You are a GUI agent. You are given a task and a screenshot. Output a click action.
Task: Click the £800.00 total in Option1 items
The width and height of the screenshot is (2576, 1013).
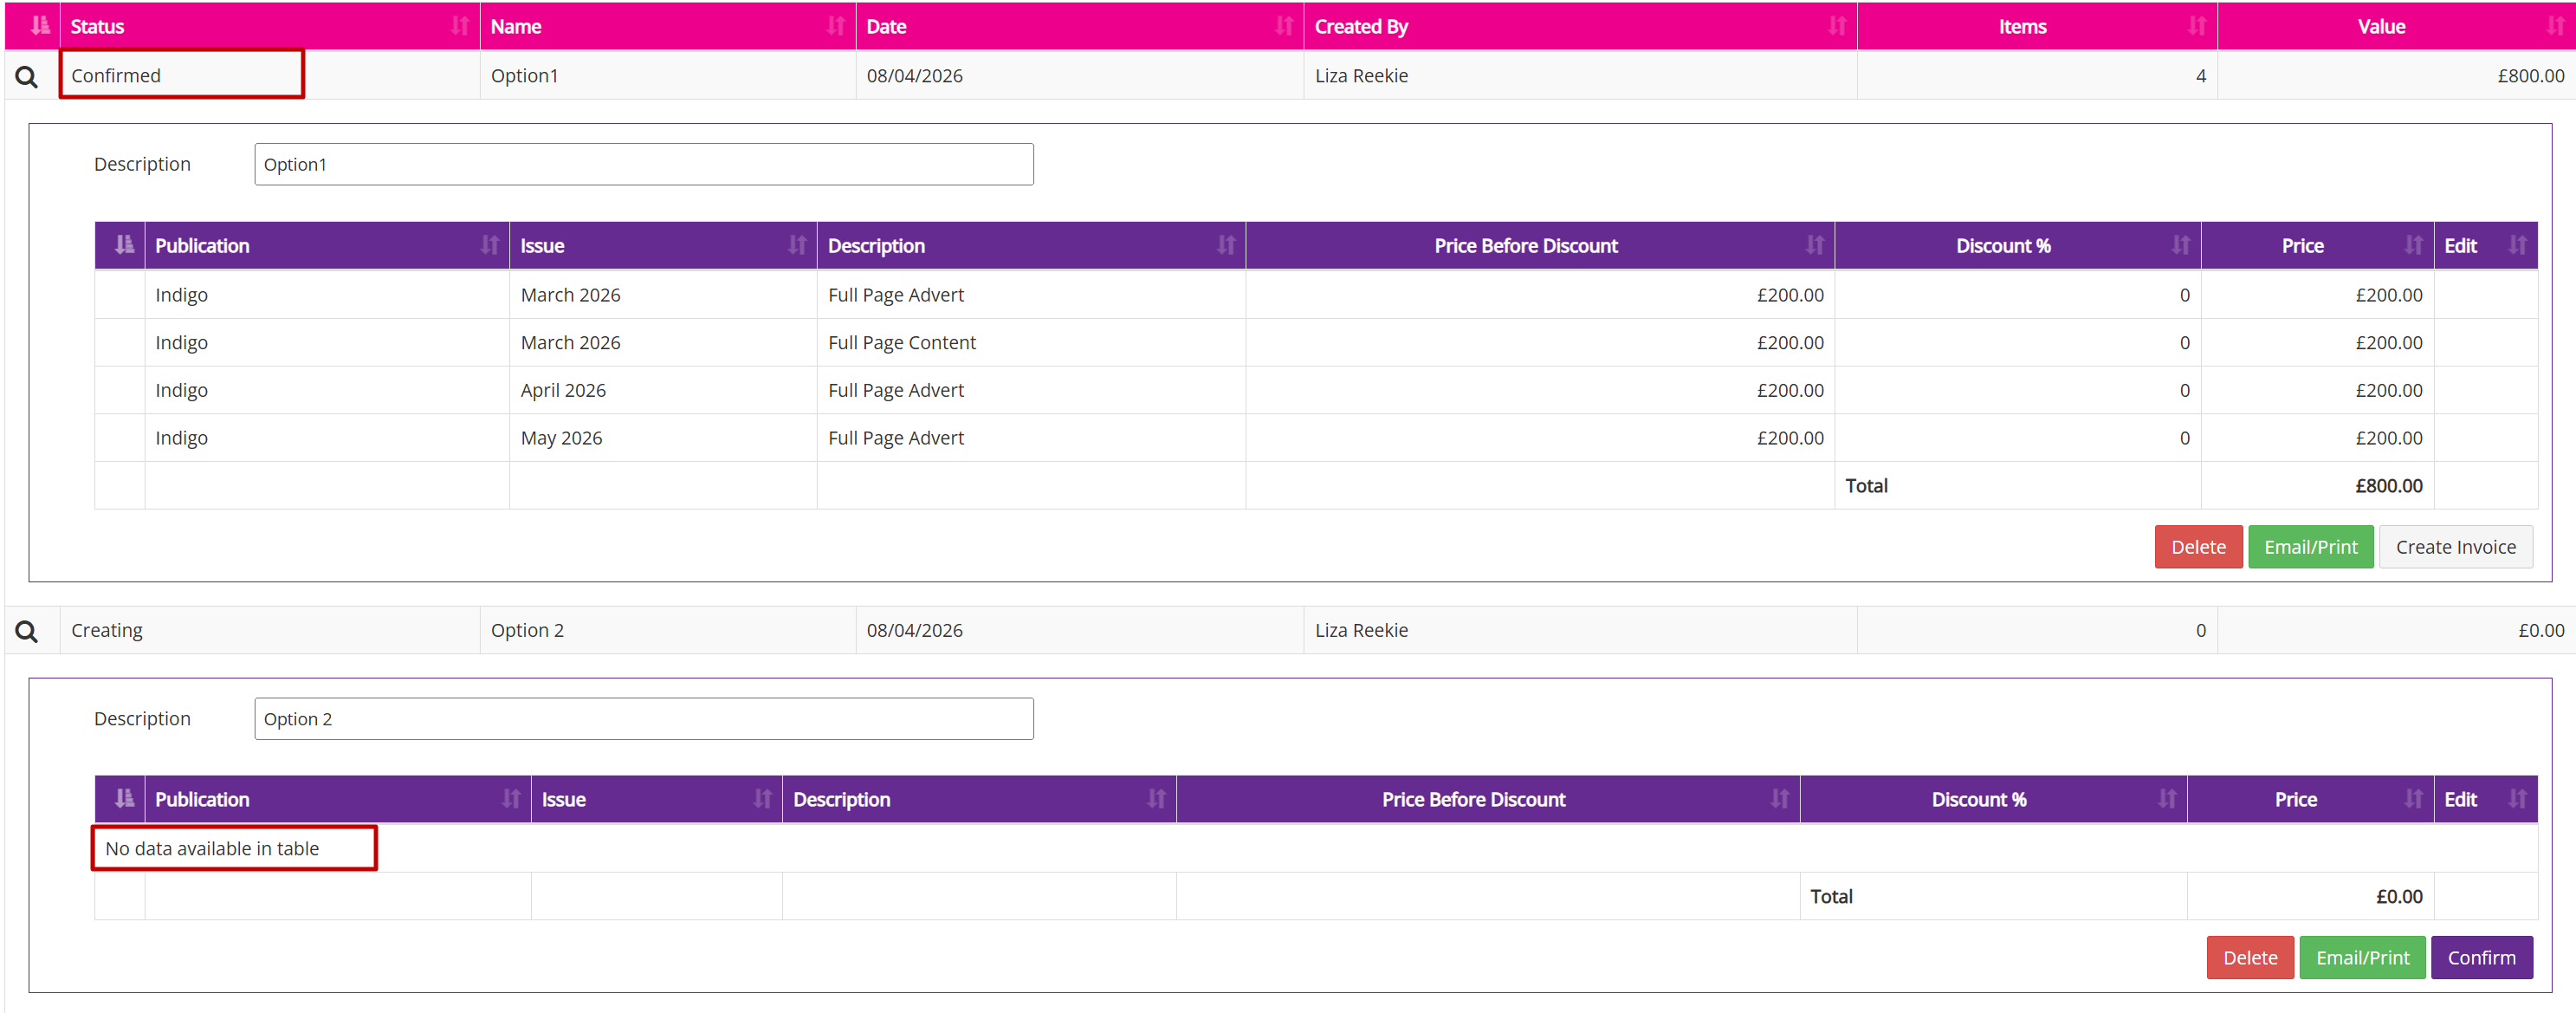pos(2388,486)
